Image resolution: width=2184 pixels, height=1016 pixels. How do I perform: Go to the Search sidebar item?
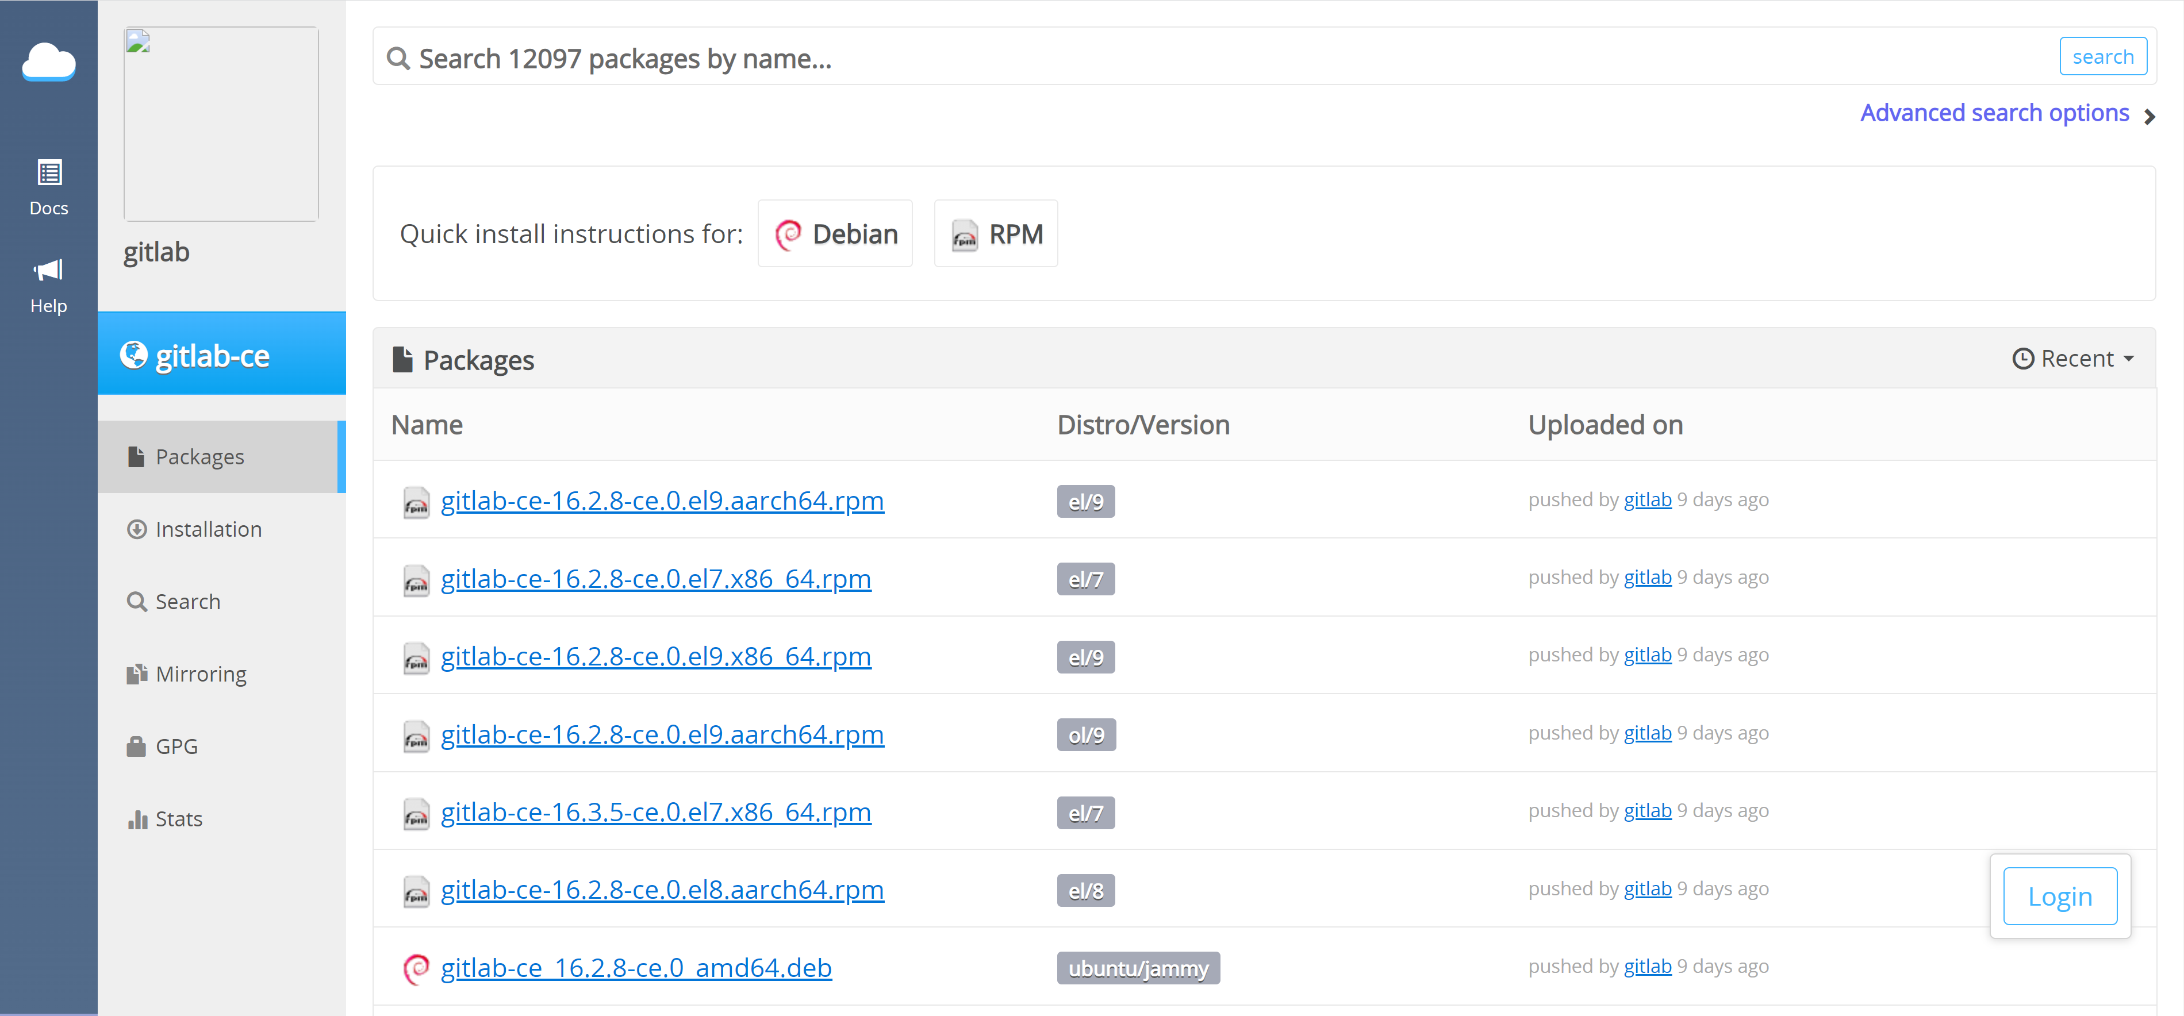(x=187, y=602)
